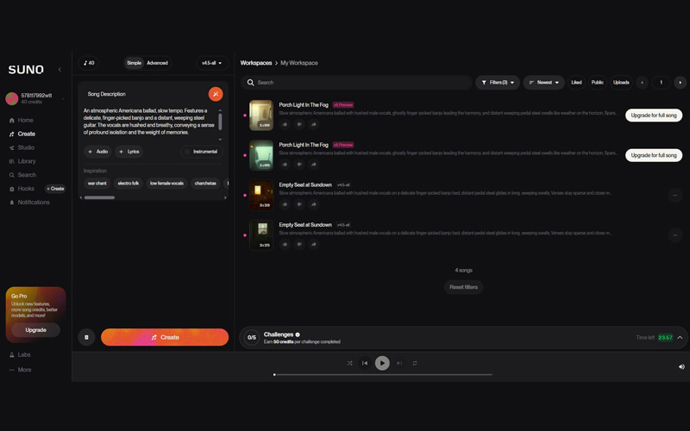Screen dimensions: 690x431
Task: Click the inspiration tags horizontal scrollbar
Action: (99, 197)
